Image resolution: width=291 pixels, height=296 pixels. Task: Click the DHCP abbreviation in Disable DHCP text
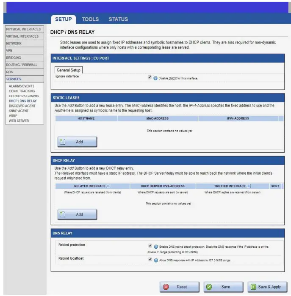tap(172, 78)
